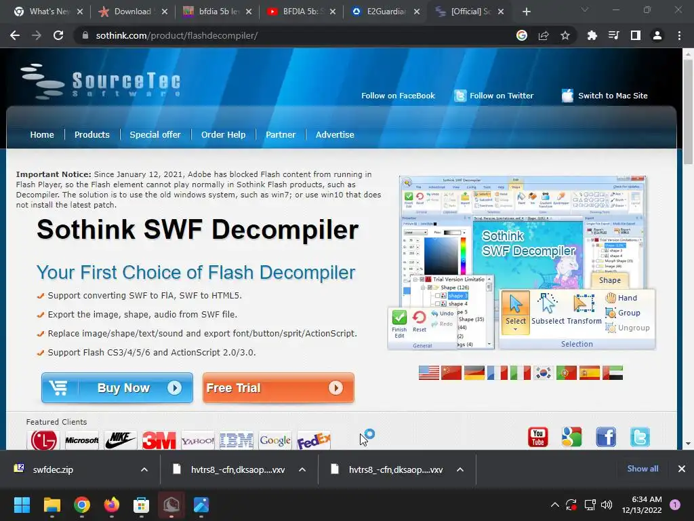The height and width of the screenshot is (521, 694).
Task: Open the Twitter bird social icon
Action: [x=640, y=438]
